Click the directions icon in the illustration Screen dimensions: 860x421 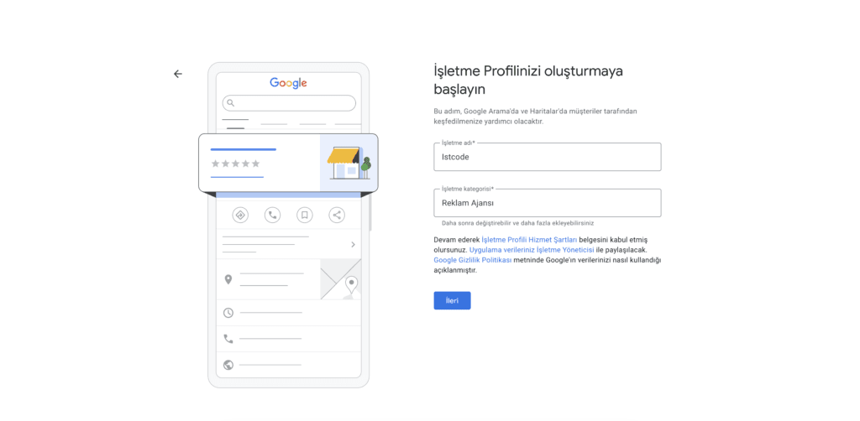coord(240,216)
